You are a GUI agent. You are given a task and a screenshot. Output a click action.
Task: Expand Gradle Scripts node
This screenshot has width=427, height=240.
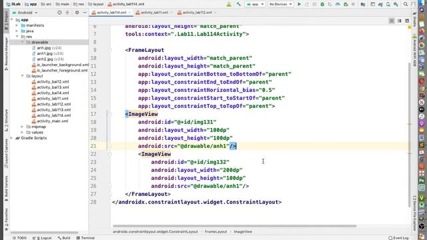(12, 138)
